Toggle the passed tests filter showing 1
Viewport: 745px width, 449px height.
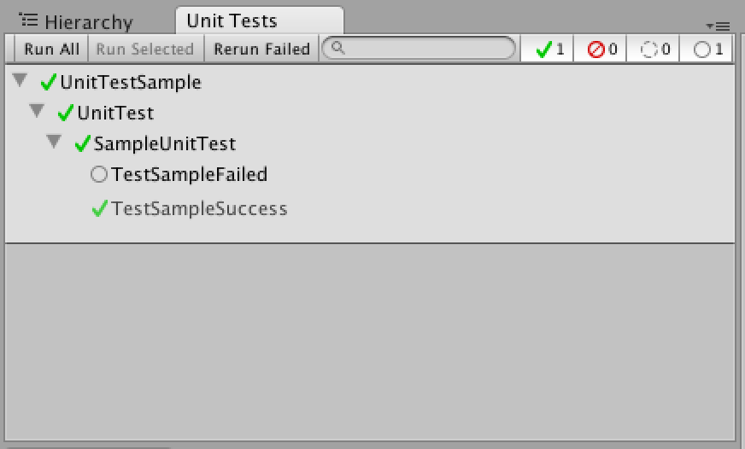pos(547,49)
